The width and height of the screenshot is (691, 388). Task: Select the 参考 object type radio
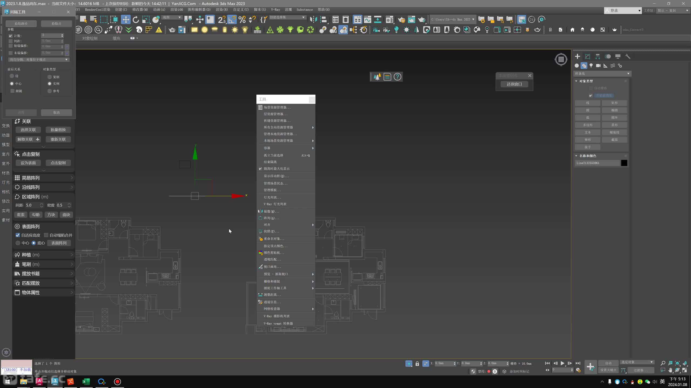click(x=49, y=91)
